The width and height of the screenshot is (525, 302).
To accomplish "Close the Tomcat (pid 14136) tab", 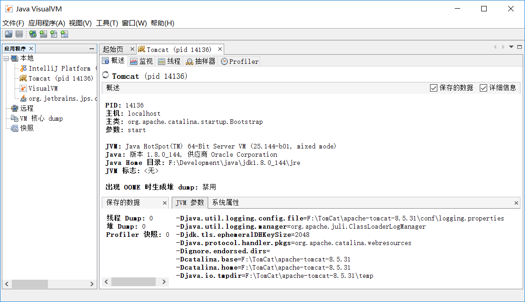I will click(x=220, y=49).
